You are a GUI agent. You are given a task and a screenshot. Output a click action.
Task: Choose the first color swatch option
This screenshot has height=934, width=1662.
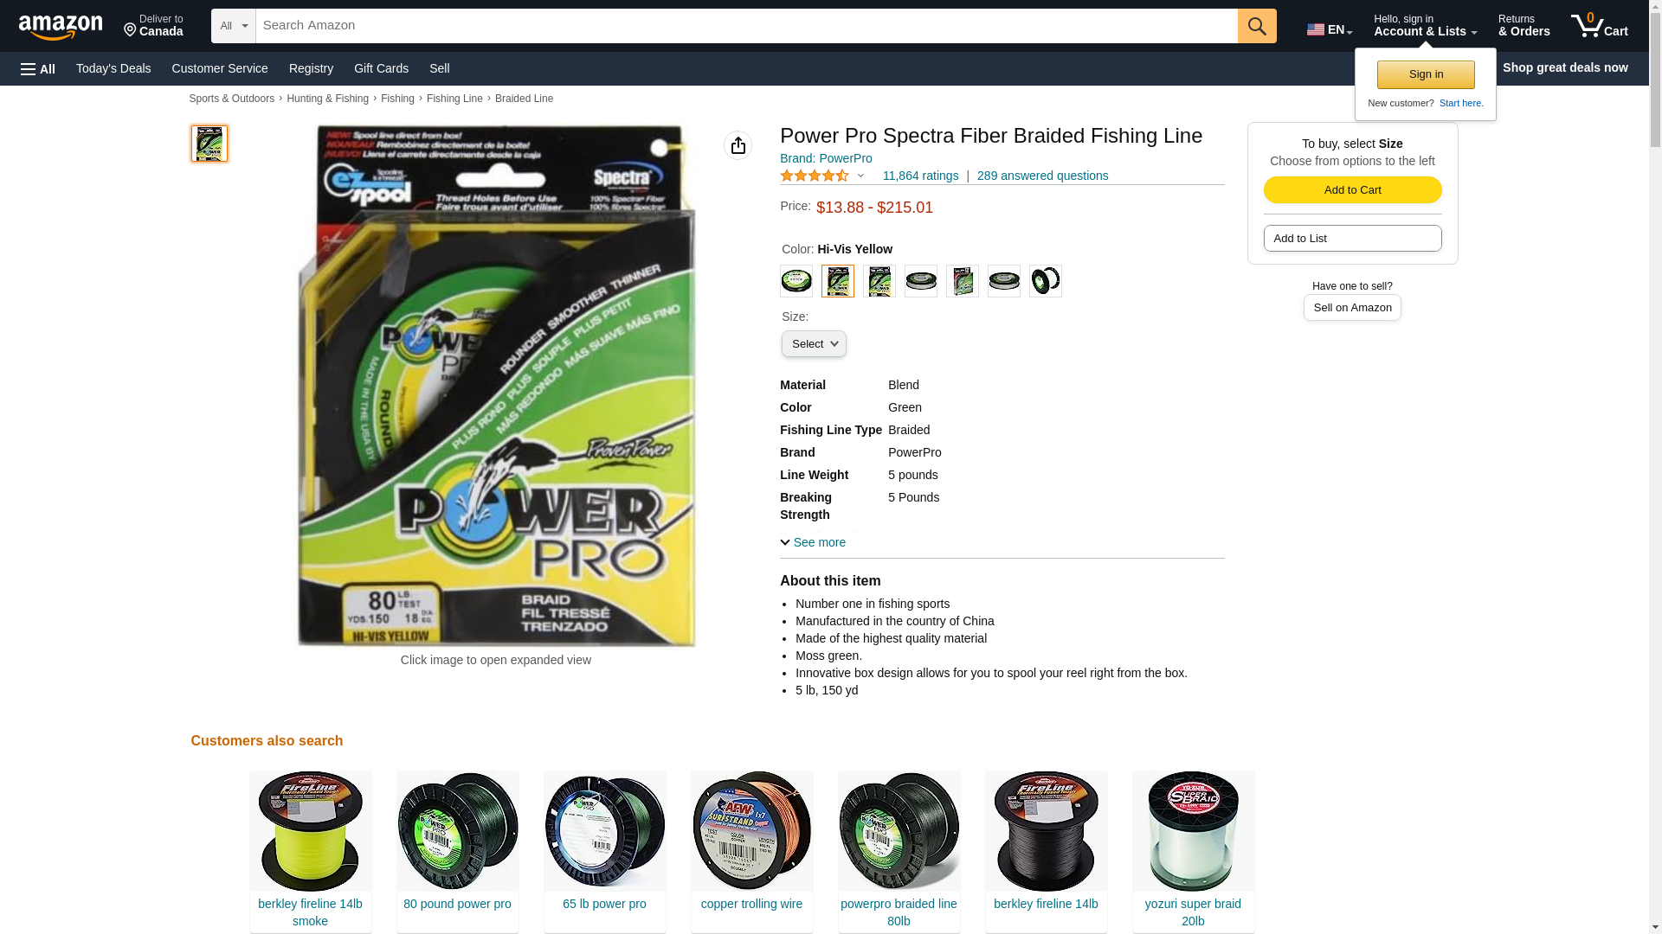(796, 281)
